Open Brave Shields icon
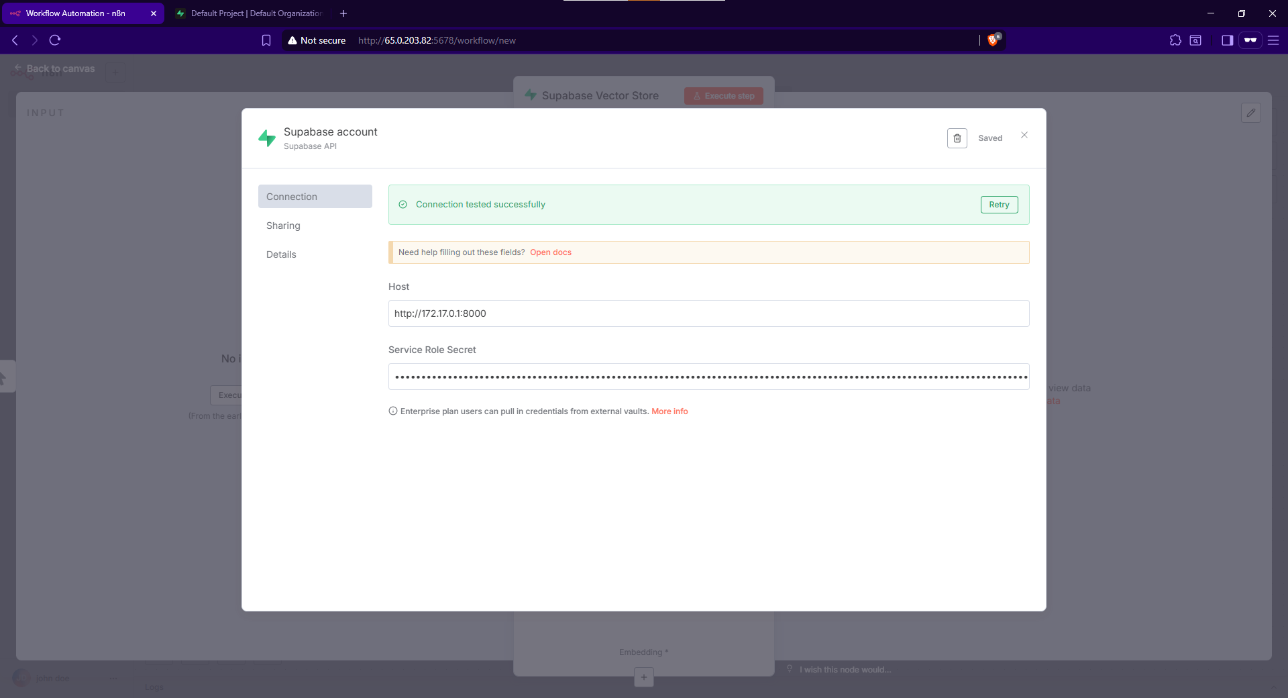 (x=993, y=40)
